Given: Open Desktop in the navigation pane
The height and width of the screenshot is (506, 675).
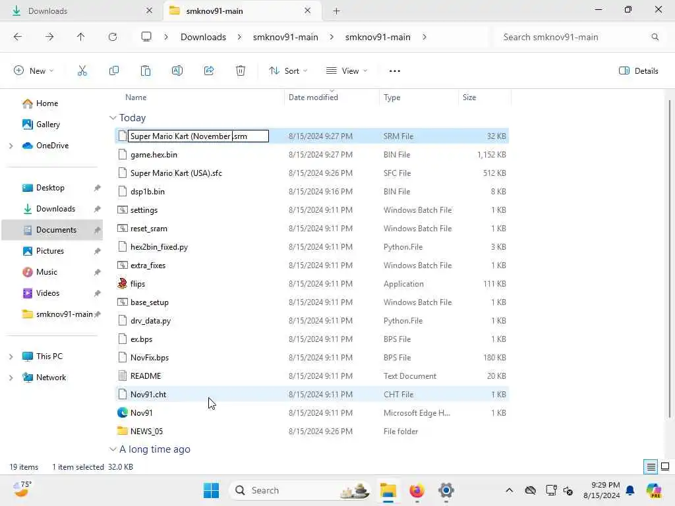Looking at the screenshot, I should (x=50, y=188).
